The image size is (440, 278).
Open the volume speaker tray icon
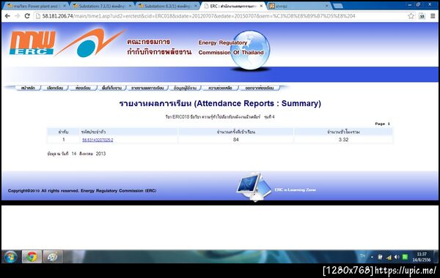click(x=397, y=257)
